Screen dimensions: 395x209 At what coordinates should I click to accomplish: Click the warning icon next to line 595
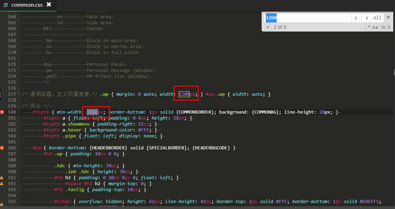[x=2, y=203]
